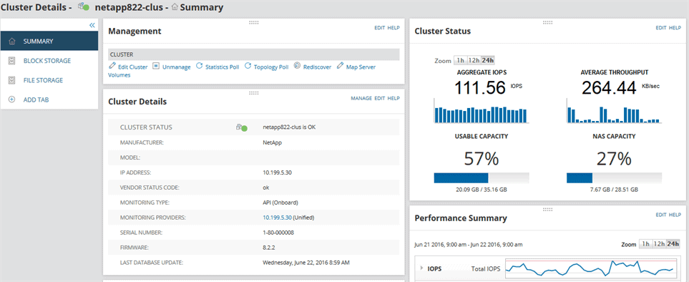Click EDIT in Performance Summary panel
This screenshot has width=689, height=282.
click(x=661, y=215)
